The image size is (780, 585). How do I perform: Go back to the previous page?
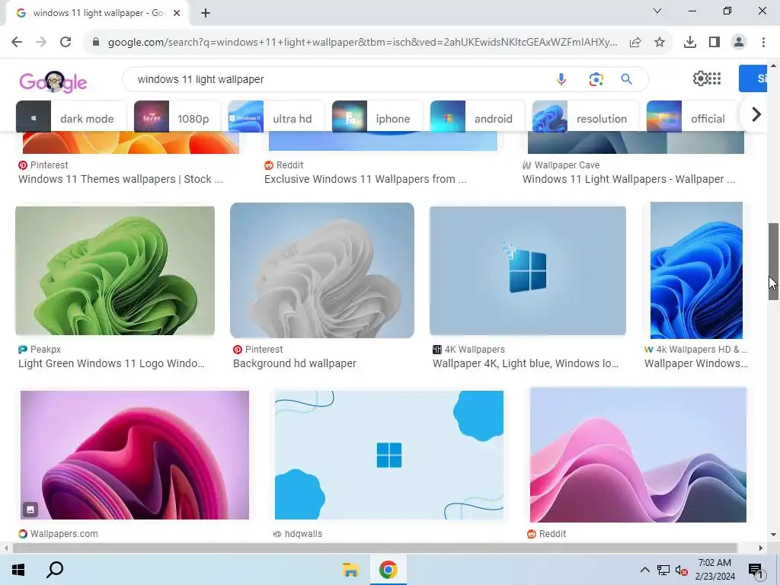click(17, 43)
